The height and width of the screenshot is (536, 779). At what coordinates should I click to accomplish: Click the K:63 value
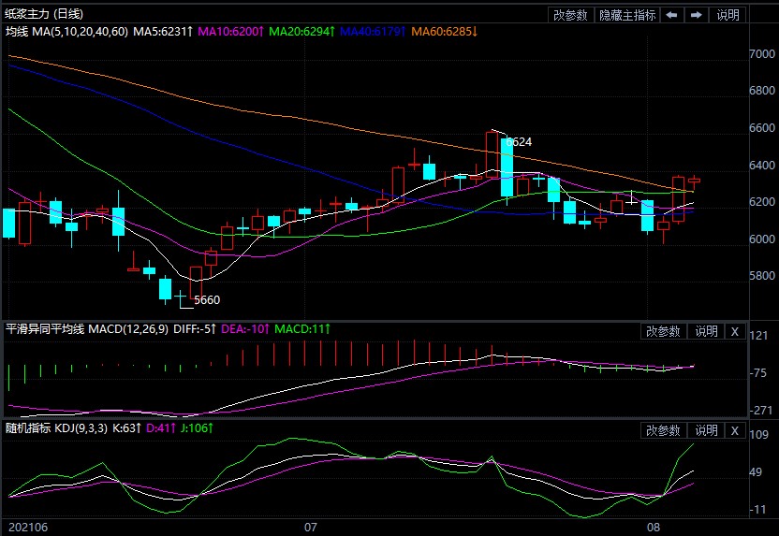[x=126, y=427]
